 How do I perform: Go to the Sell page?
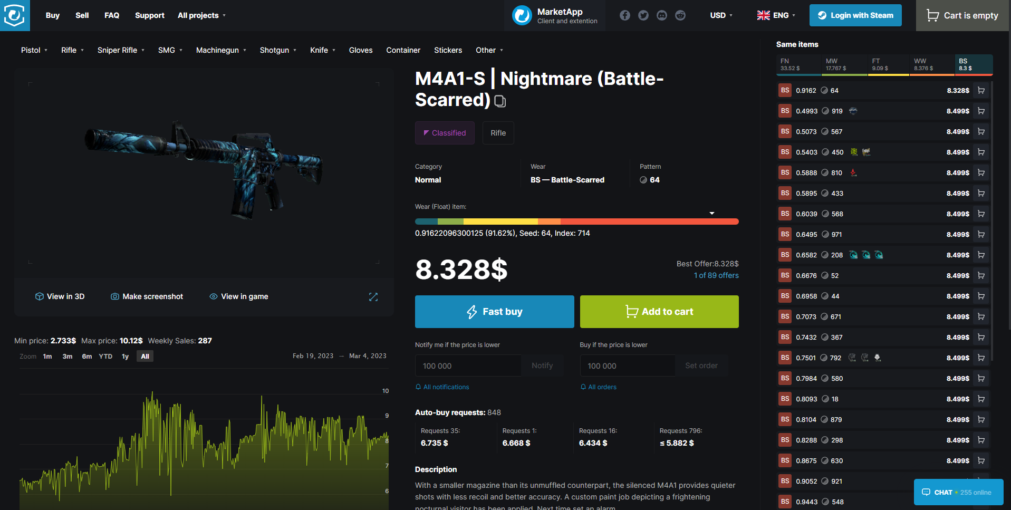pos(82,15)
